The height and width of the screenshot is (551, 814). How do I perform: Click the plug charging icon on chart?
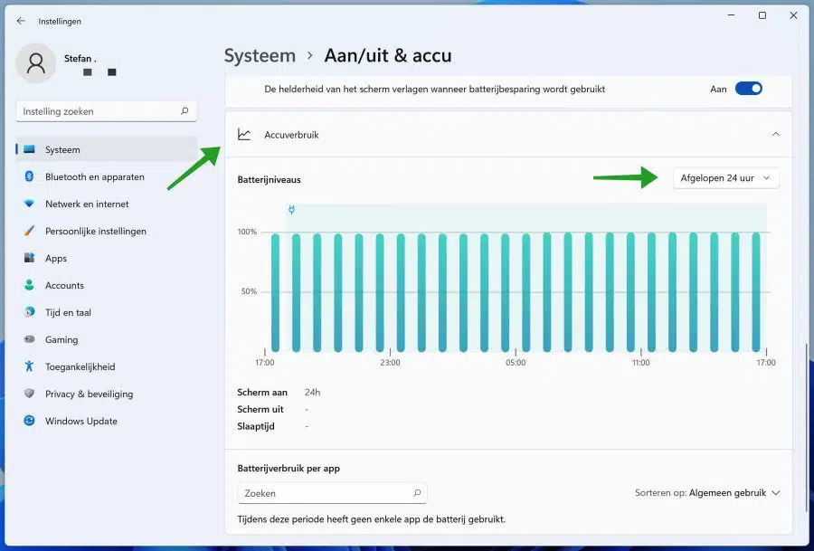291,210
